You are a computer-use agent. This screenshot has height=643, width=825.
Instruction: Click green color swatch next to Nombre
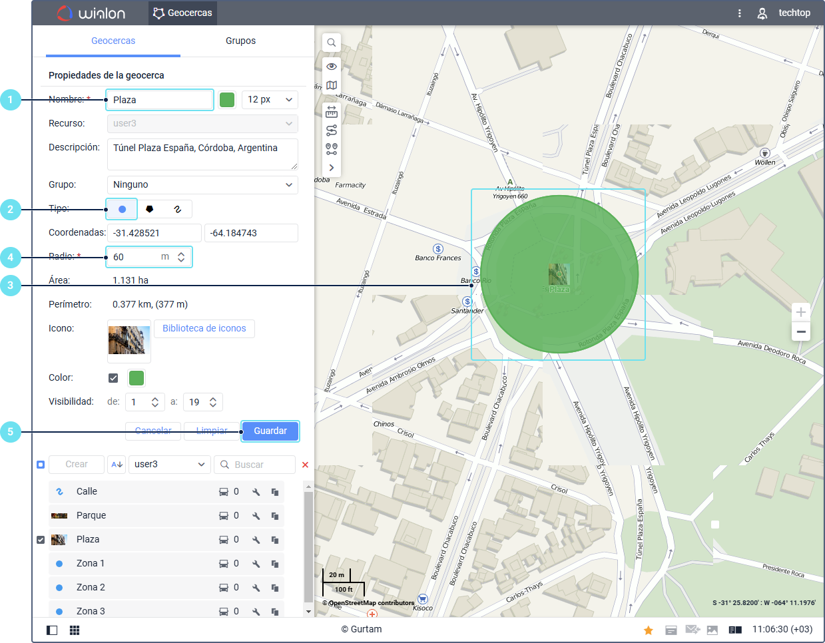tap(227, 100)
